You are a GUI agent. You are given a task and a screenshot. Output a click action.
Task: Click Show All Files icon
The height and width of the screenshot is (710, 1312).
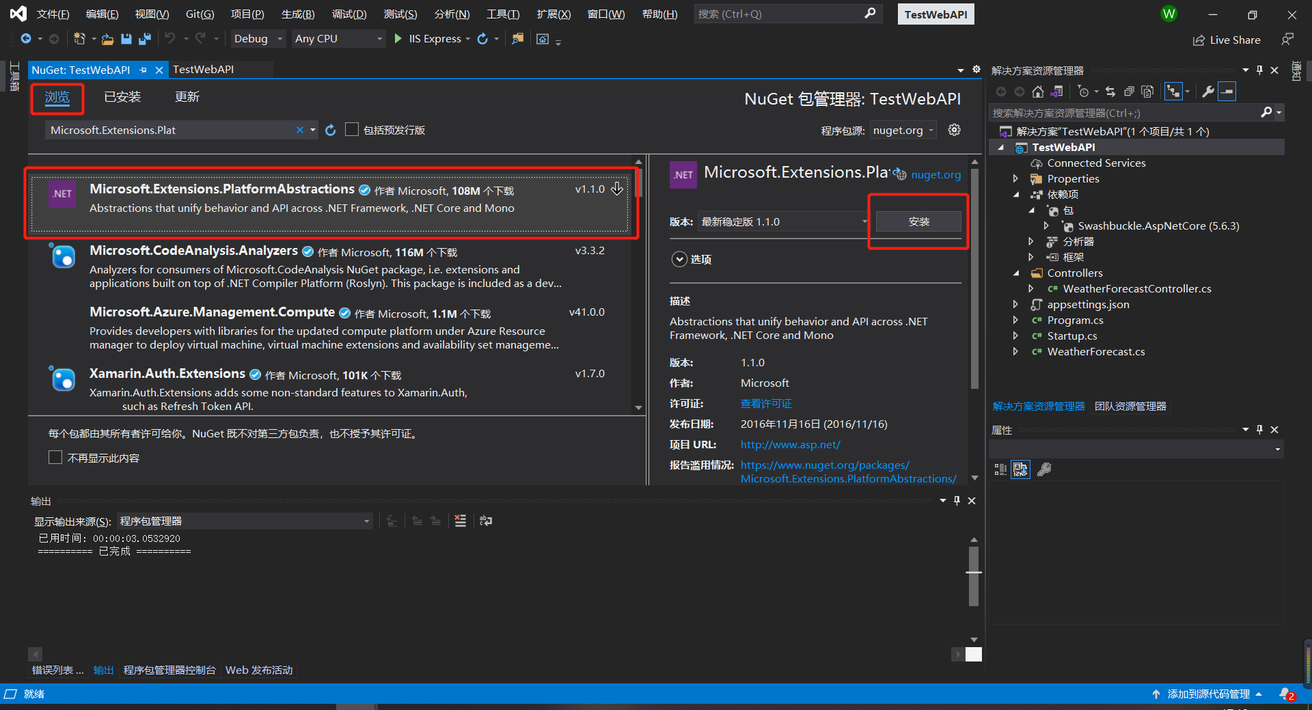click(1147, 92)
